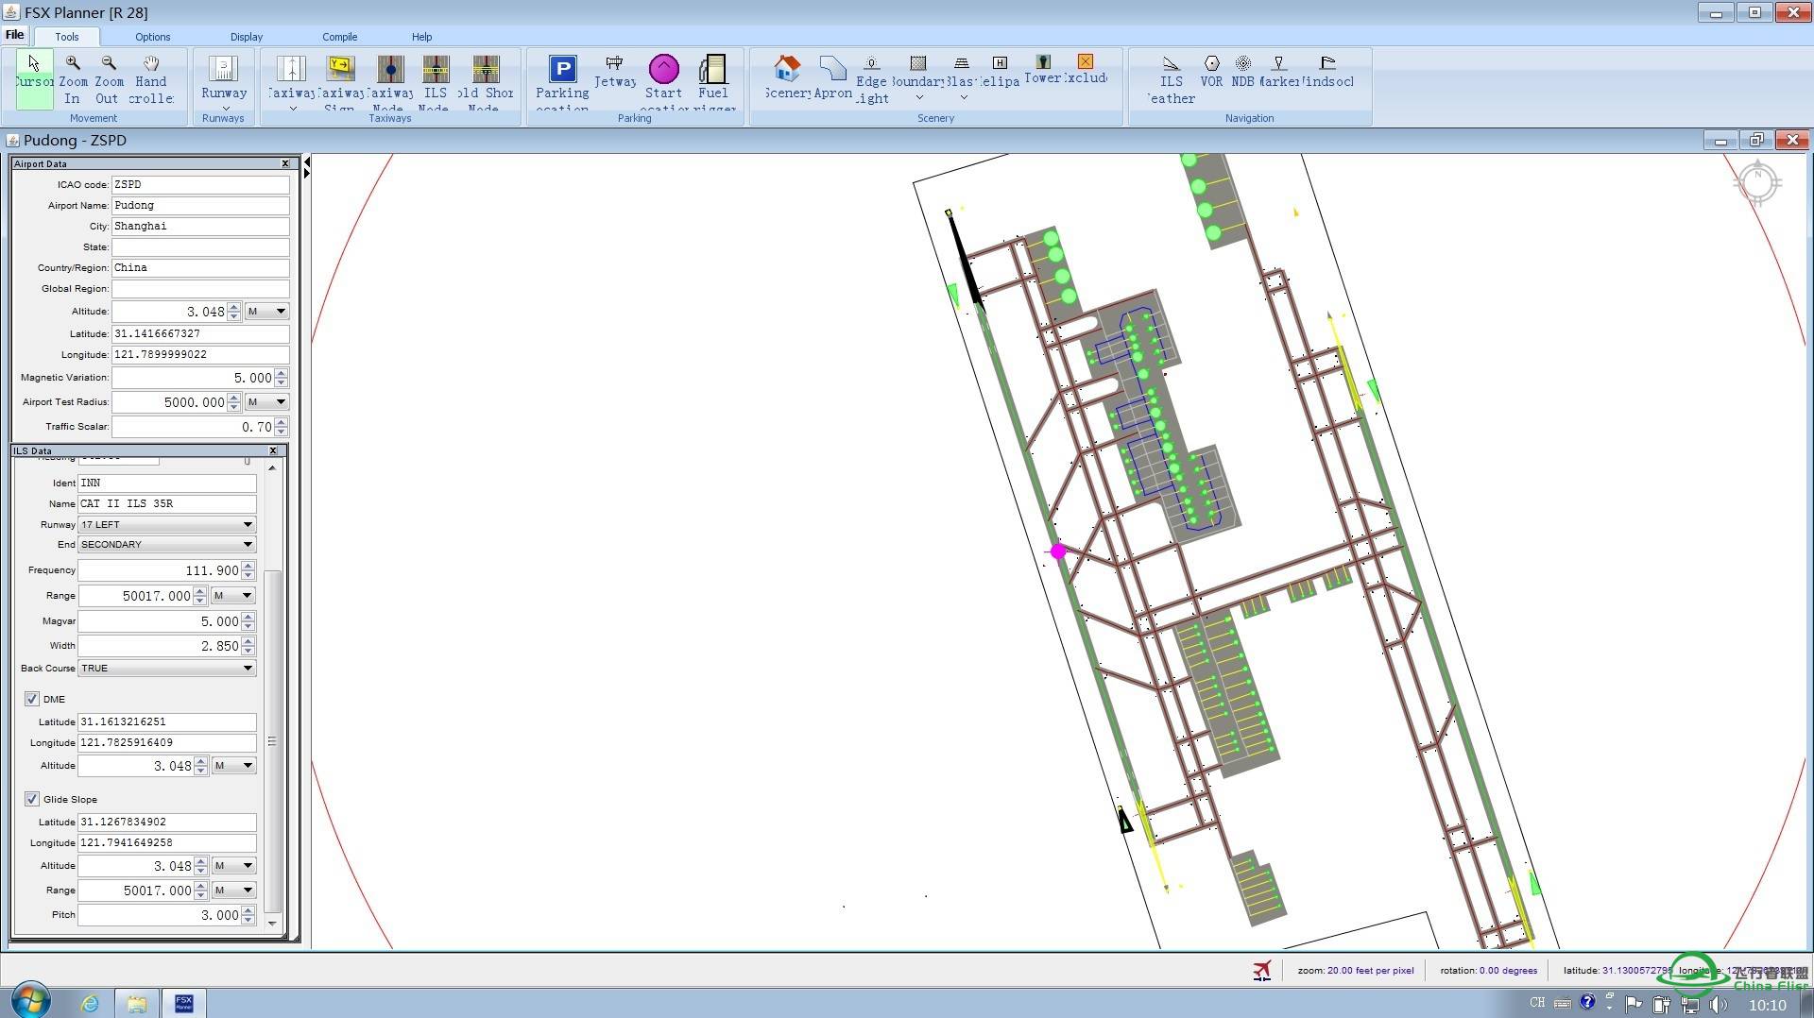Click the Glide Slope Pitch stepper
The image size is (1814, 1018).
248,915
